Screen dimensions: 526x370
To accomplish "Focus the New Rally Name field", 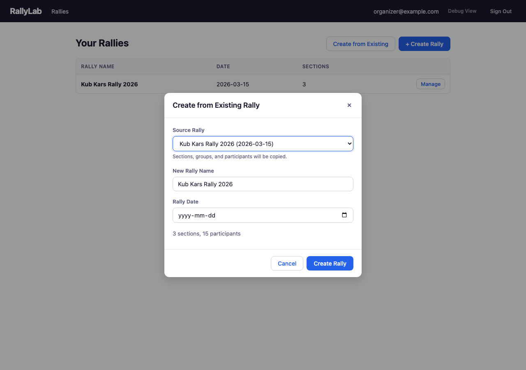I will click(x=263, y=184).
